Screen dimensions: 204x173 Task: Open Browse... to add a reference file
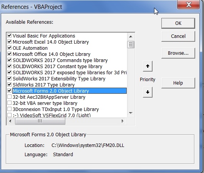(x=178, y=53)
